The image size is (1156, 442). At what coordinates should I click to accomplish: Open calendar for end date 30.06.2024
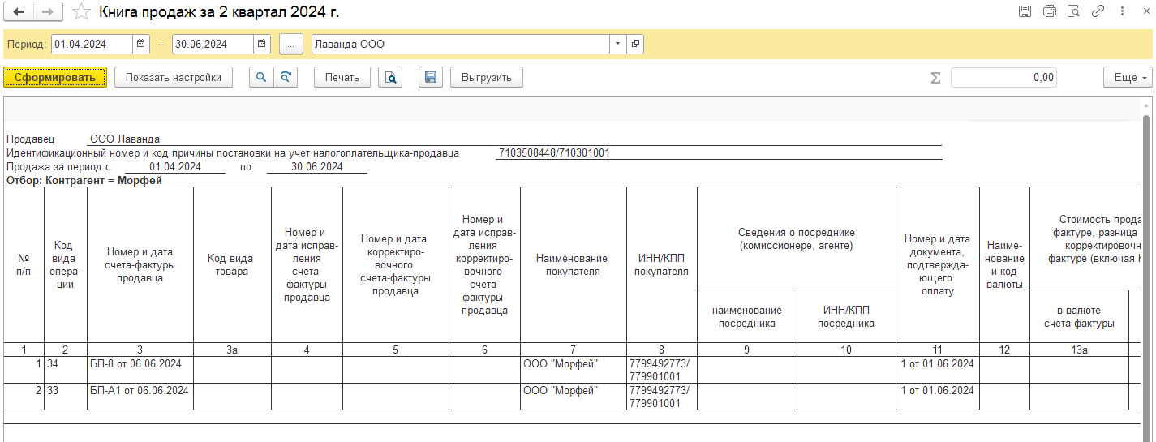261,44
